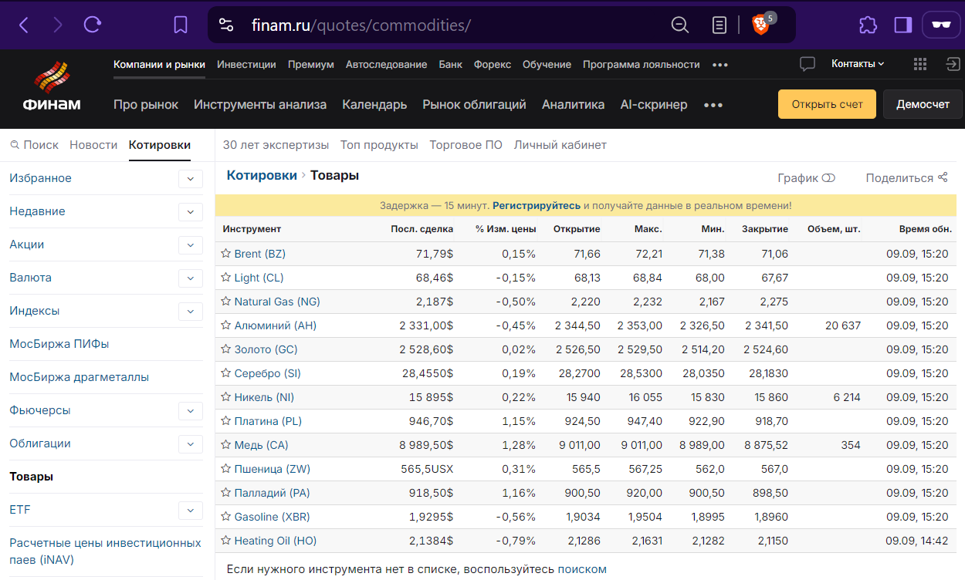This screenshot has height=580, width=965.
Task: Click the Открыть счет button
Action: tap(827, 104)
